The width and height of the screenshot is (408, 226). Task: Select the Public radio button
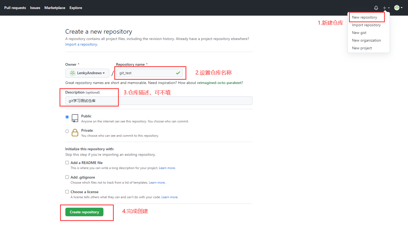67,117
